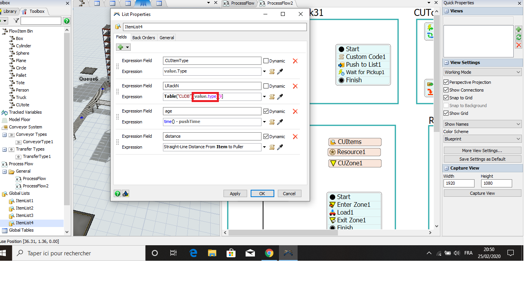Open File Explorer from the taskbar
The height and width of the screenshot is (298, 530).
(212, 253)
